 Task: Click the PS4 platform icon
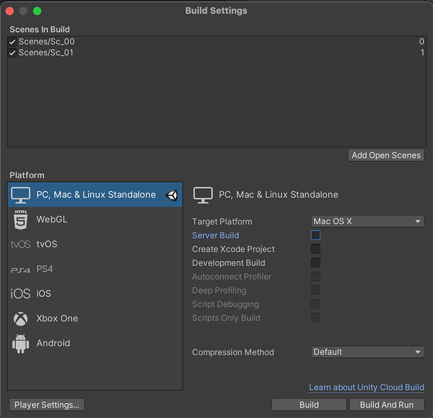(x=21, y=269)
